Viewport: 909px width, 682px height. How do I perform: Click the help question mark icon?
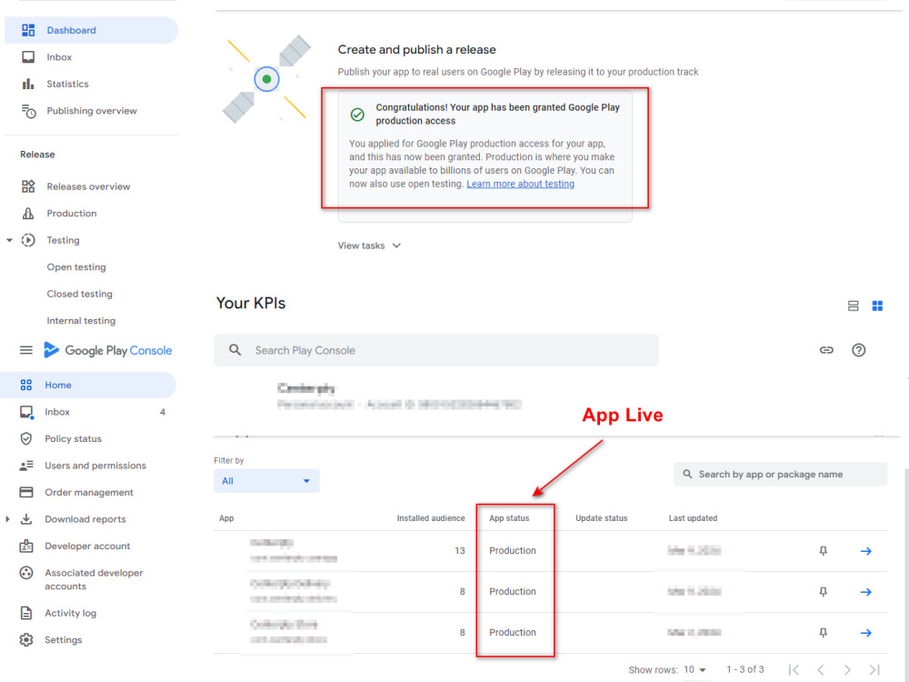(859, 350)
